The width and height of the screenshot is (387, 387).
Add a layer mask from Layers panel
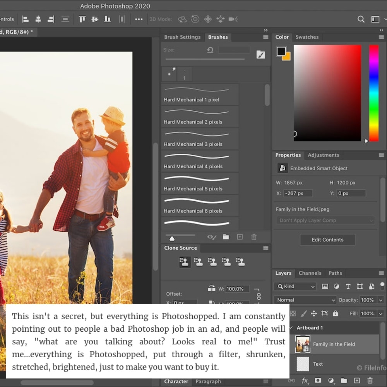tap(318, 381)
